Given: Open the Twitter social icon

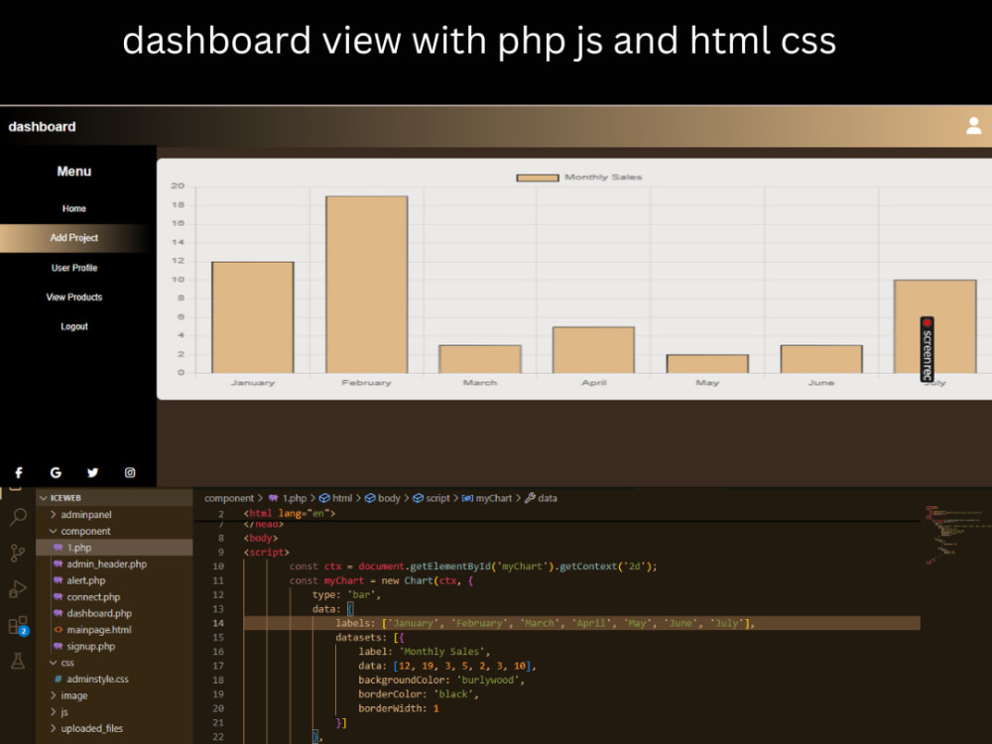Looking at the screenshot, I should point(93,472).
